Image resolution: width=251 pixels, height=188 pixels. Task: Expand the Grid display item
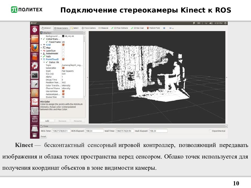click(42, 45)
